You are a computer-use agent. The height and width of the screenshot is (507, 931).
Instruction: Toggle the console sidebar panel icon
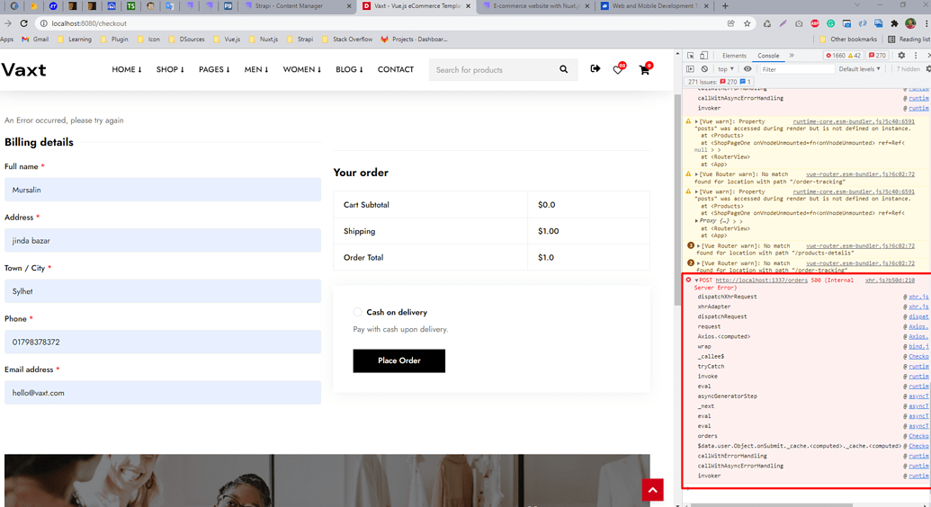(691, 69)
